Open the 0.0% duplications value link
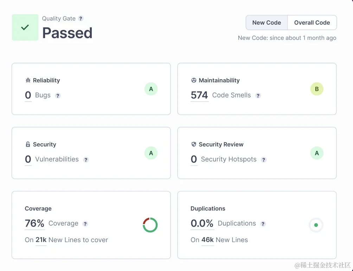The image size is (353, 271). [x=202, y=223]
